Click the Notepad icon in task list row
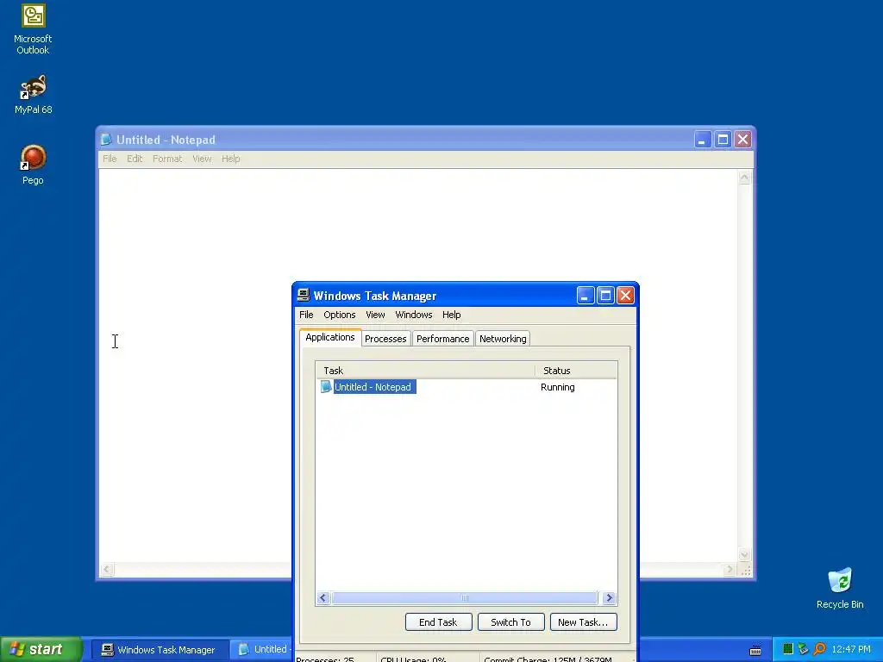Image resolution: width=883 pixels, height=662 pixels. tap(325, 387)
